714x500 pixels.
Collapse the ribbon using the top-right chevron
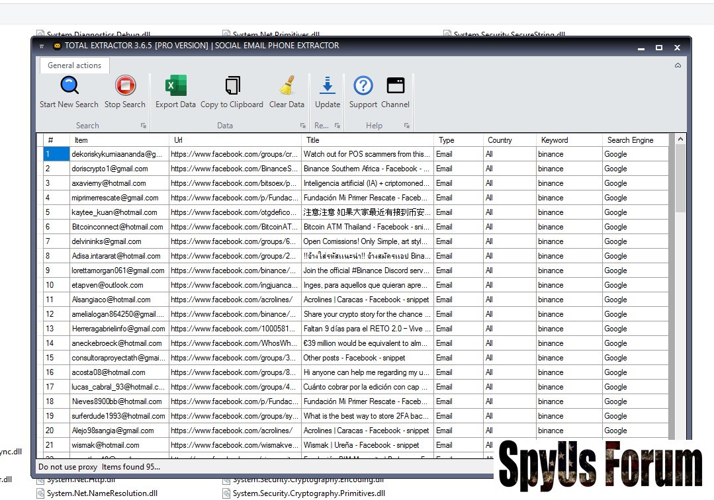[678, 65]
